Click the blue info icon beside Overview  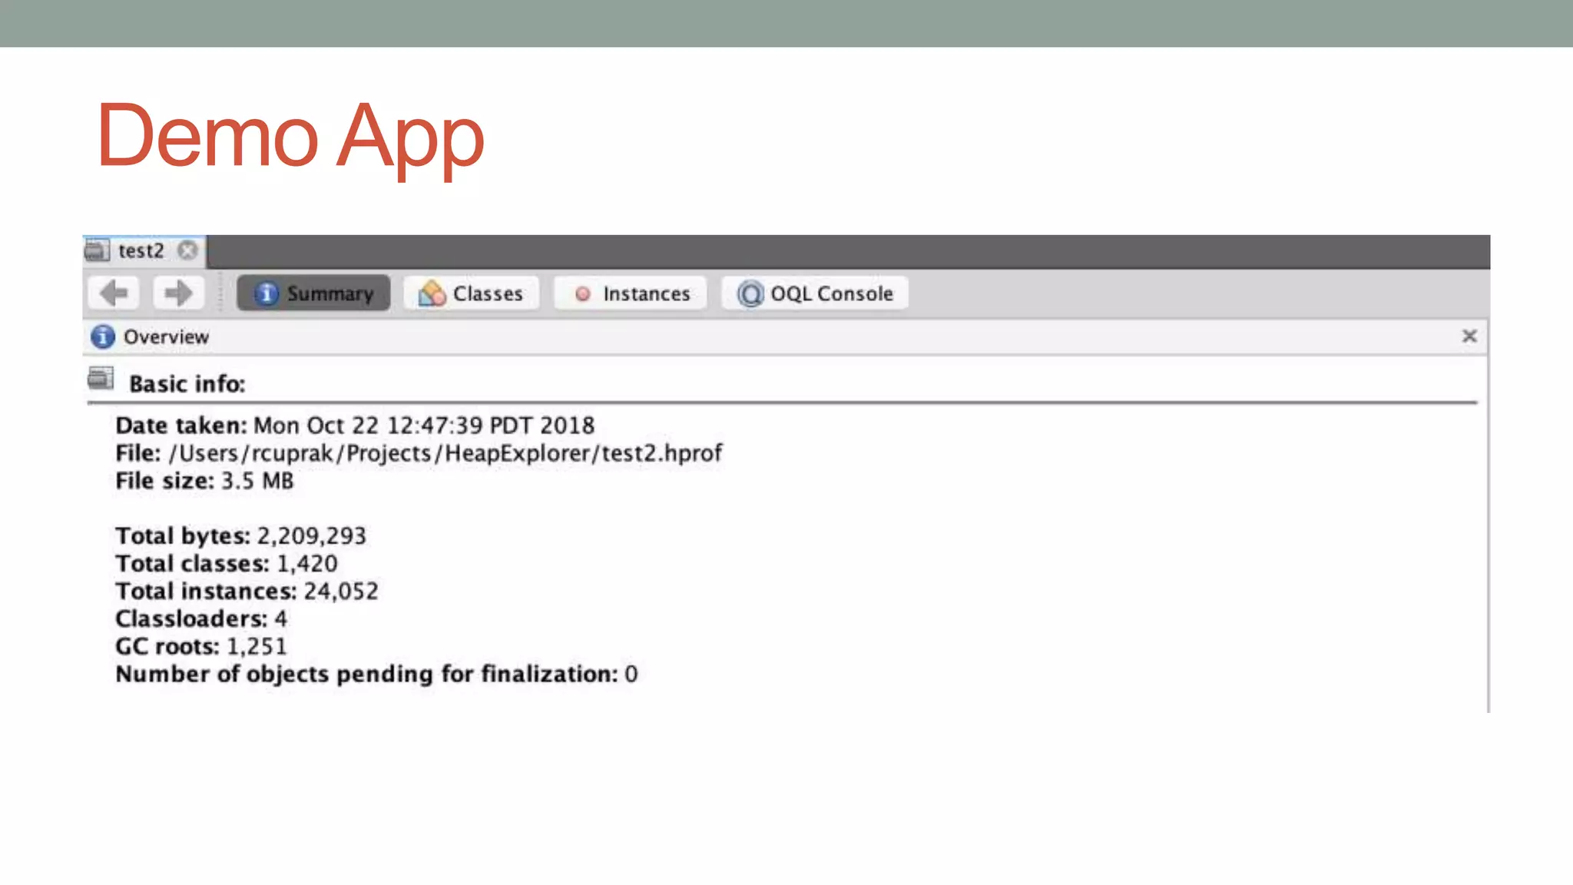tap(102, 336)
